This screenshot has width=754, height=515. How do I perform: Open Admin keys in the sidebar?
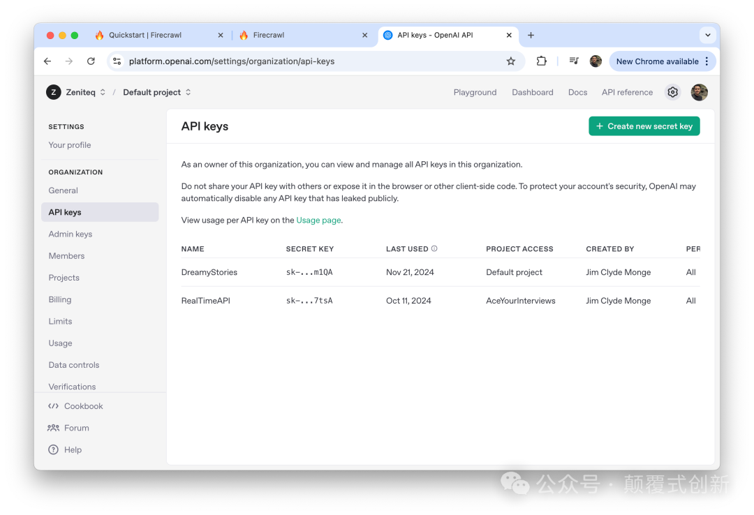click(x=71, y=234)
